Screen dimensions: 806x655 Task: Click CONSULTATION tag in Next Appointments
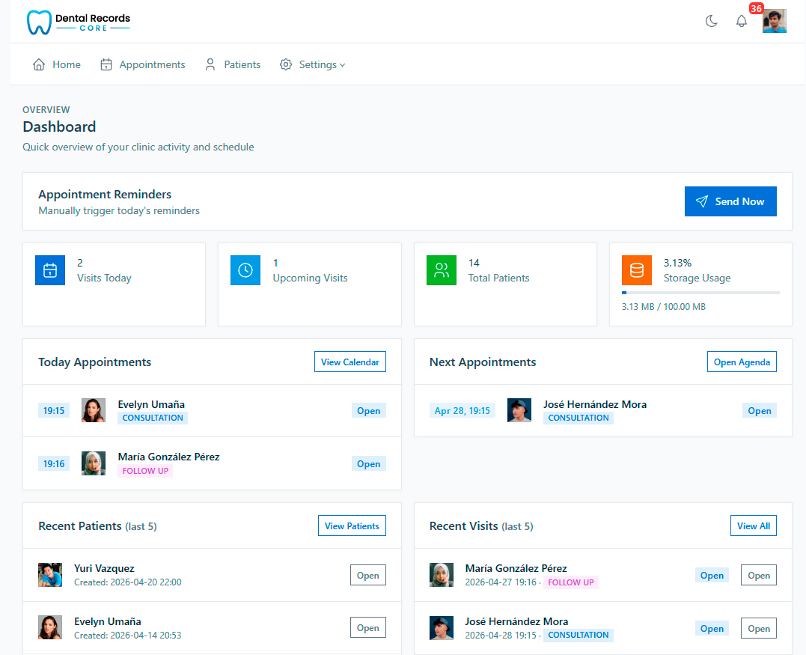[578, 418]
